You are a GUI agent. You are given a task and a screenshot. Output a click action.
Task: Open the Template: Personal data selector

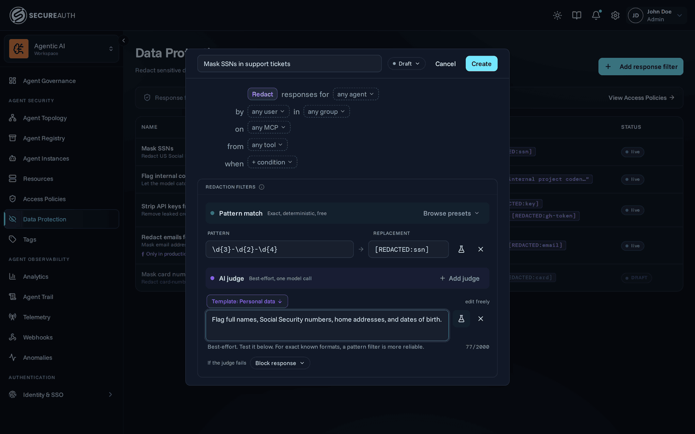[247, 301]
